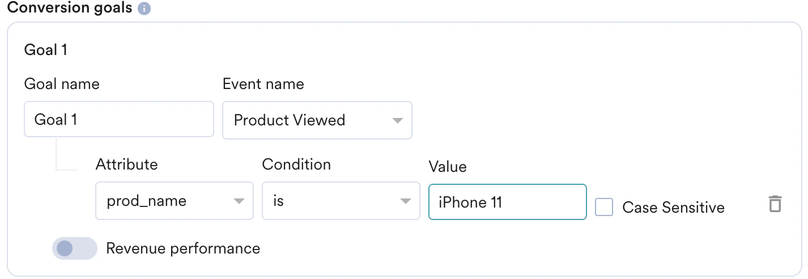Click the Event name field label
This screenshot has width=808, height=279.
263,84
